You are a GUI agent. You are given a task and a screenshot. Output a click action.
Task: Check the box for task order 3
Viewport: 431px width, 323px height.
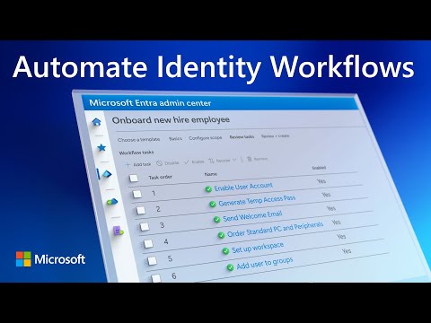(x=145, y=227)
